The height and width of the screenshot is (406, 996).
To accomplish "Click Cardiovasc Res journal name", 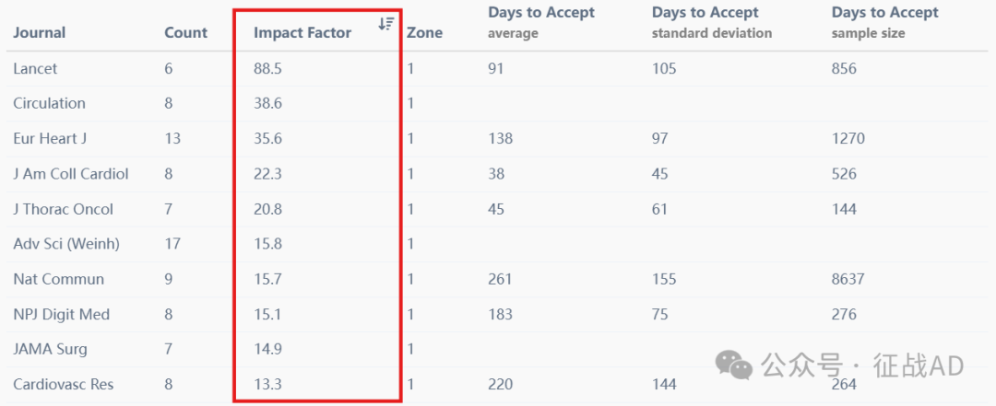I will (x=64, y=385).
